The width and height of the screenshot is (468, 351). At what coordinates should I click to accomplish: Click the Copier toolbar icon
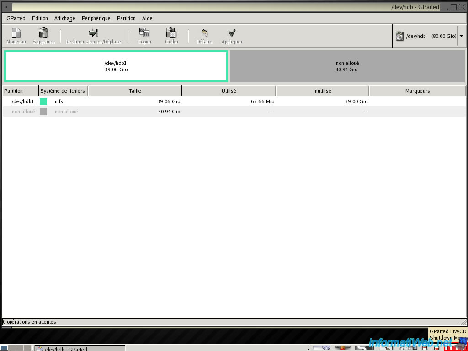[144, 33]
